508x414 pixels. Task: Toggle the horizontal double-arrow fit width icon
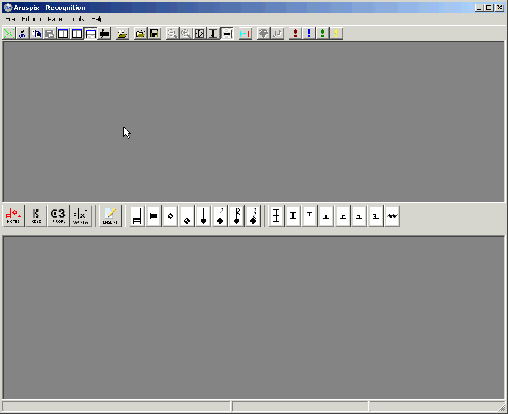[227, 34]
